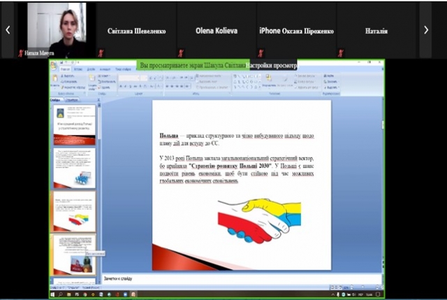Align text left in paragraph group
Image resolution: width=447 pixels, height=300 pixels.
tap(168, 86)
